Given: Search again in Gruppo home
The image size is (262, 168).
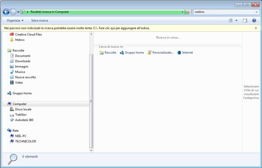Looking at the screenshot, I should point(132,53).
